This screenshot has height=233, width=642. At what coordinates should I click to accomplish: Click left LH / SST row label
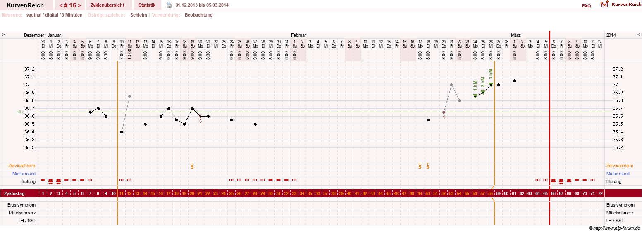click(x=26, y=221)
